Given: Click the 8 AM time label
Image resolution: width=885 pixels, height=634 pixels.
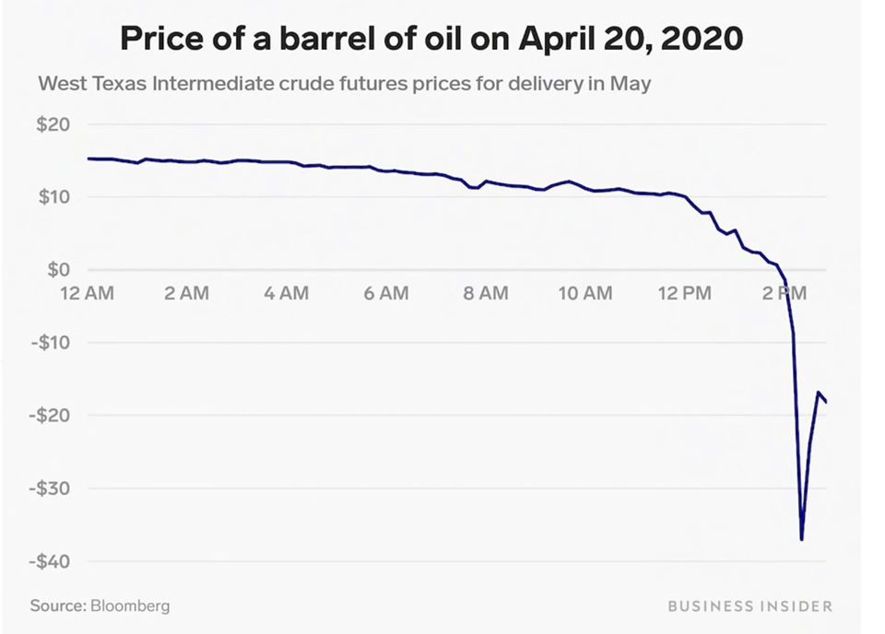Looking at the screenshot, I should 486,294.
